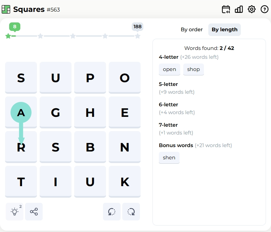The height and width of the screenshot is (232, 271).
Task: Click the puzzle number #563
Action: coord(54,10)
